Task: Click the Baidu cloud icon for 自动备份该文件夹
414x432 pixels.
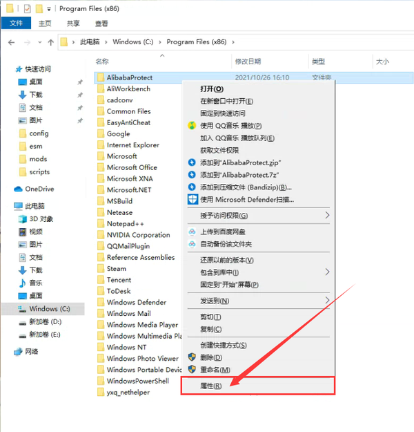Action: (x=192, y=244)
